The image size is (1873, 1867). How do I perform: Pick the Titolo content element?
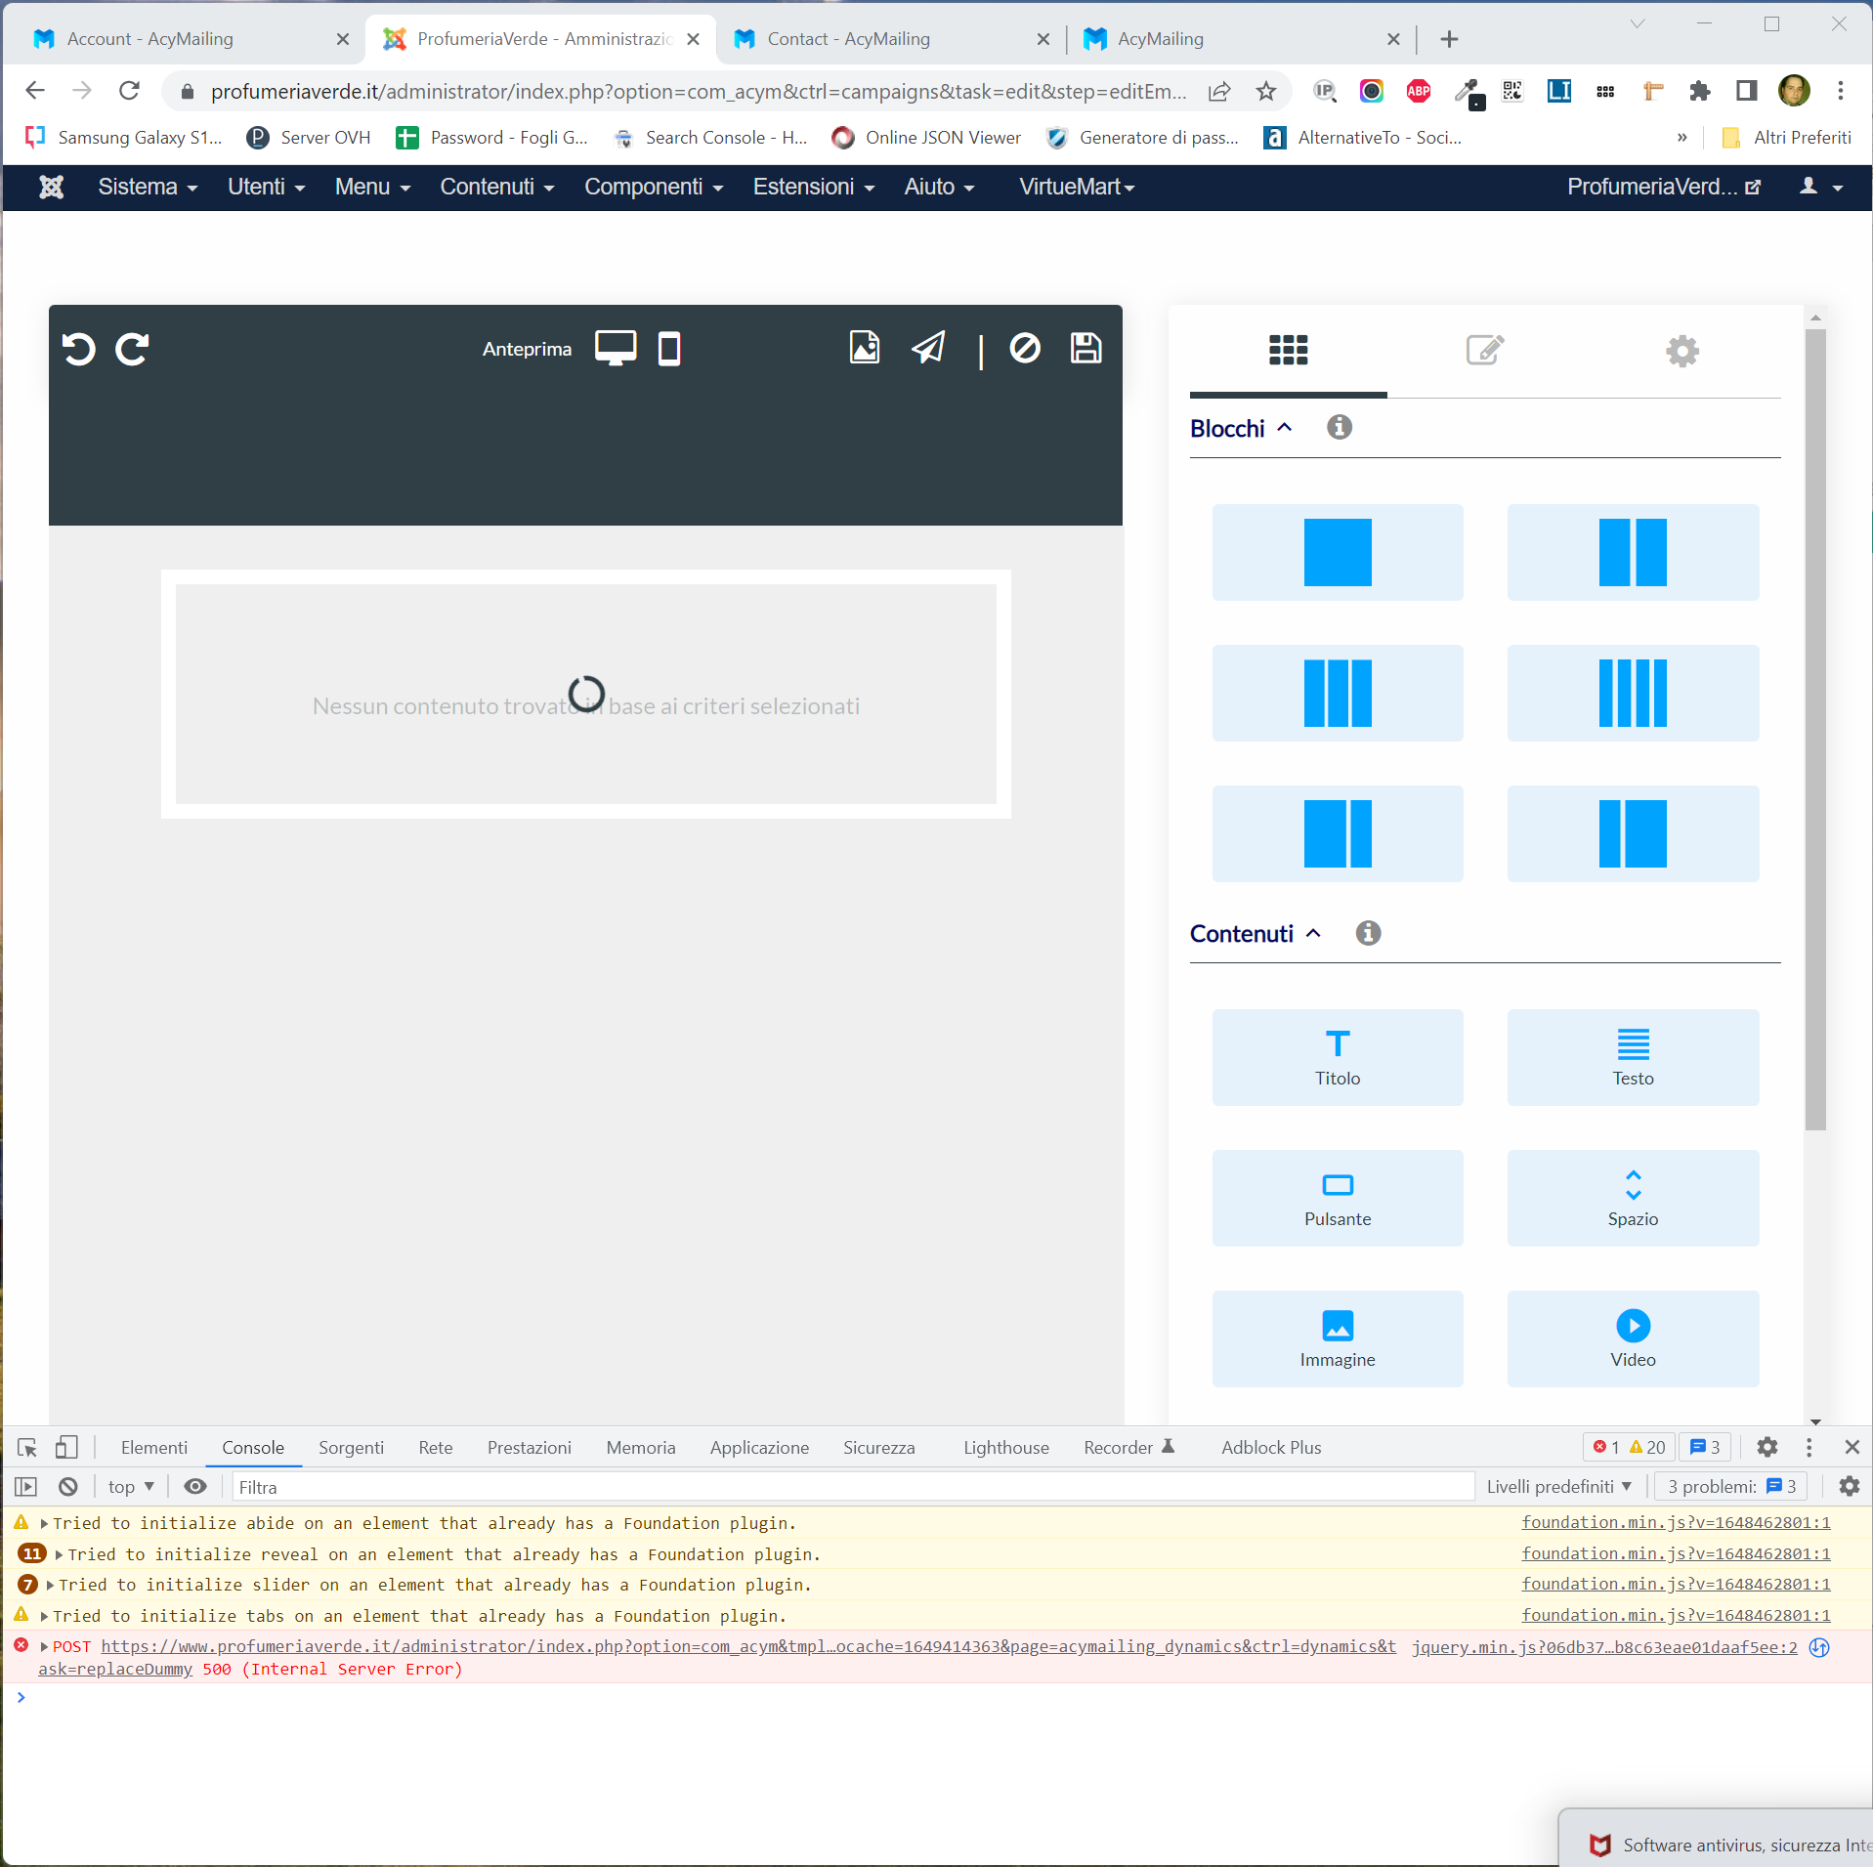[x=1338, y=1057]
